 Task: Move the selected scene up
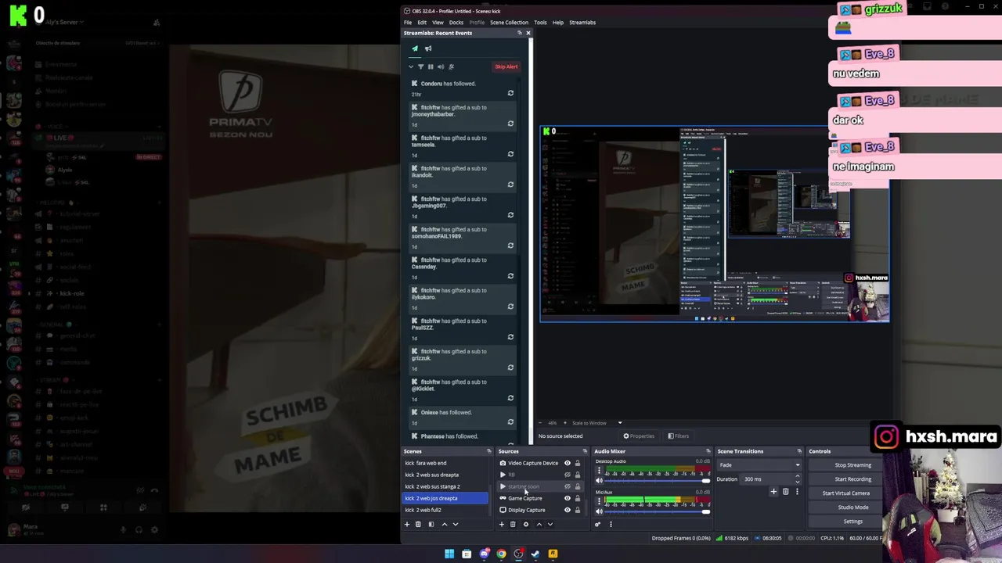(x=445, y=525)
